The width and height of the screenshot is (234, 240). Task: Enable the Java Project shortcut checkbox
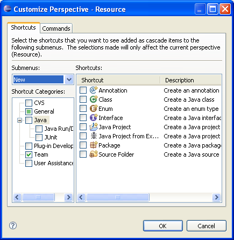pyautogui.click(x=83, y=126)
